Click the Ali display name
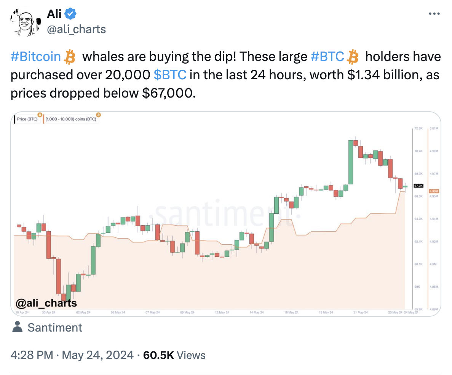 point(54,14)
